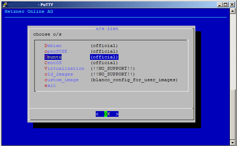The height and width of the screenshot is (146, 237).
Task: Click the "(official)" label beside Debian
Action: coord(104,46)
